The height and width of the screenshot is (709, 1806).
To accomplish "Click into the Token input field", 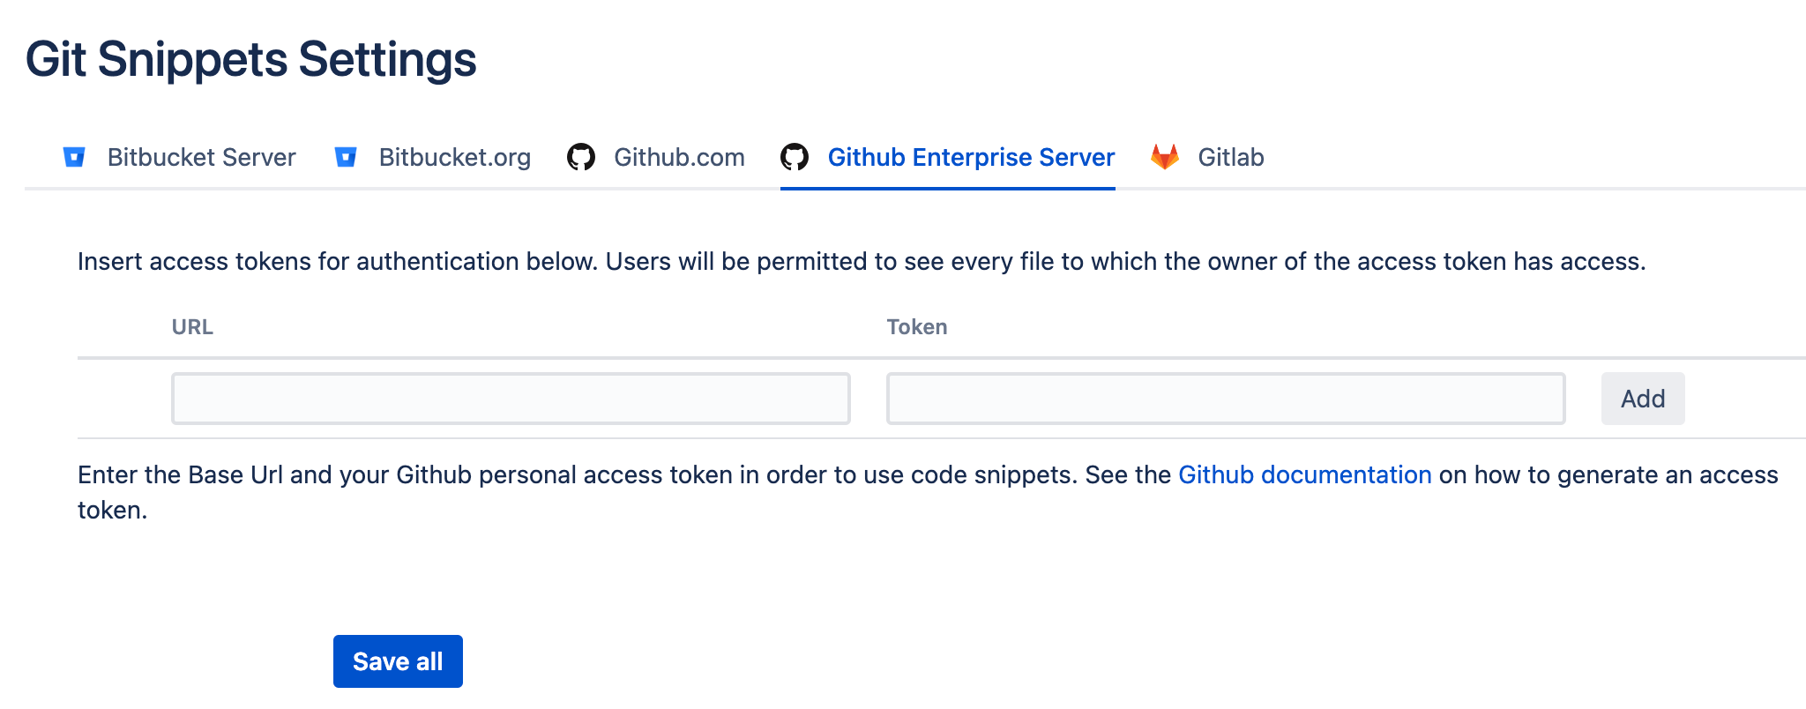I will pyautogui.click(x=1226, y=399).
